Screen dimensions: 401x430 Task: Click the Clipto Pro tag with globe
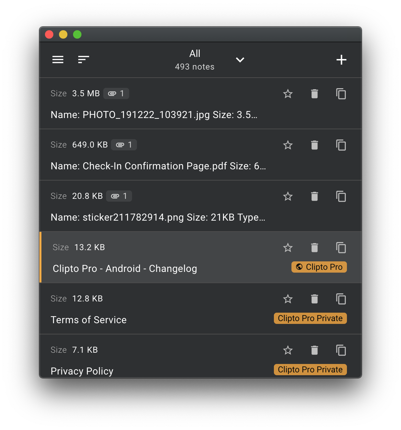tap(319, 267)
